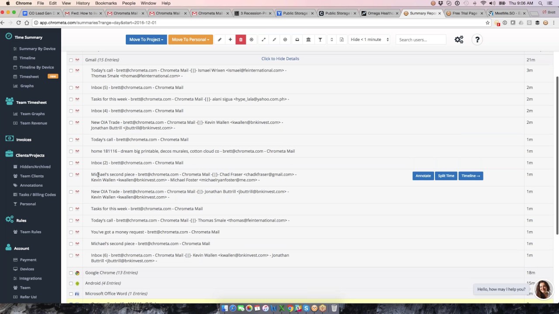Screen dimensions: 559x314
Task: Open the People menu
Action: pos(128,3)
